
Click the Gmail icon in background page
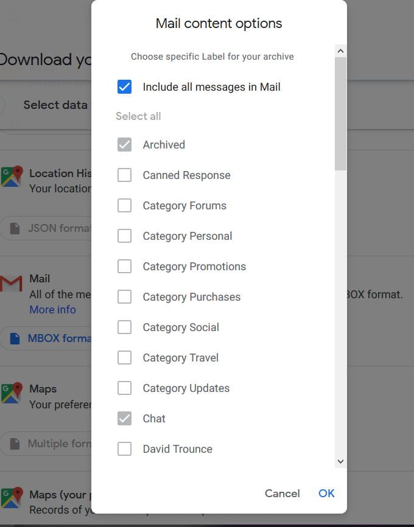11,284
